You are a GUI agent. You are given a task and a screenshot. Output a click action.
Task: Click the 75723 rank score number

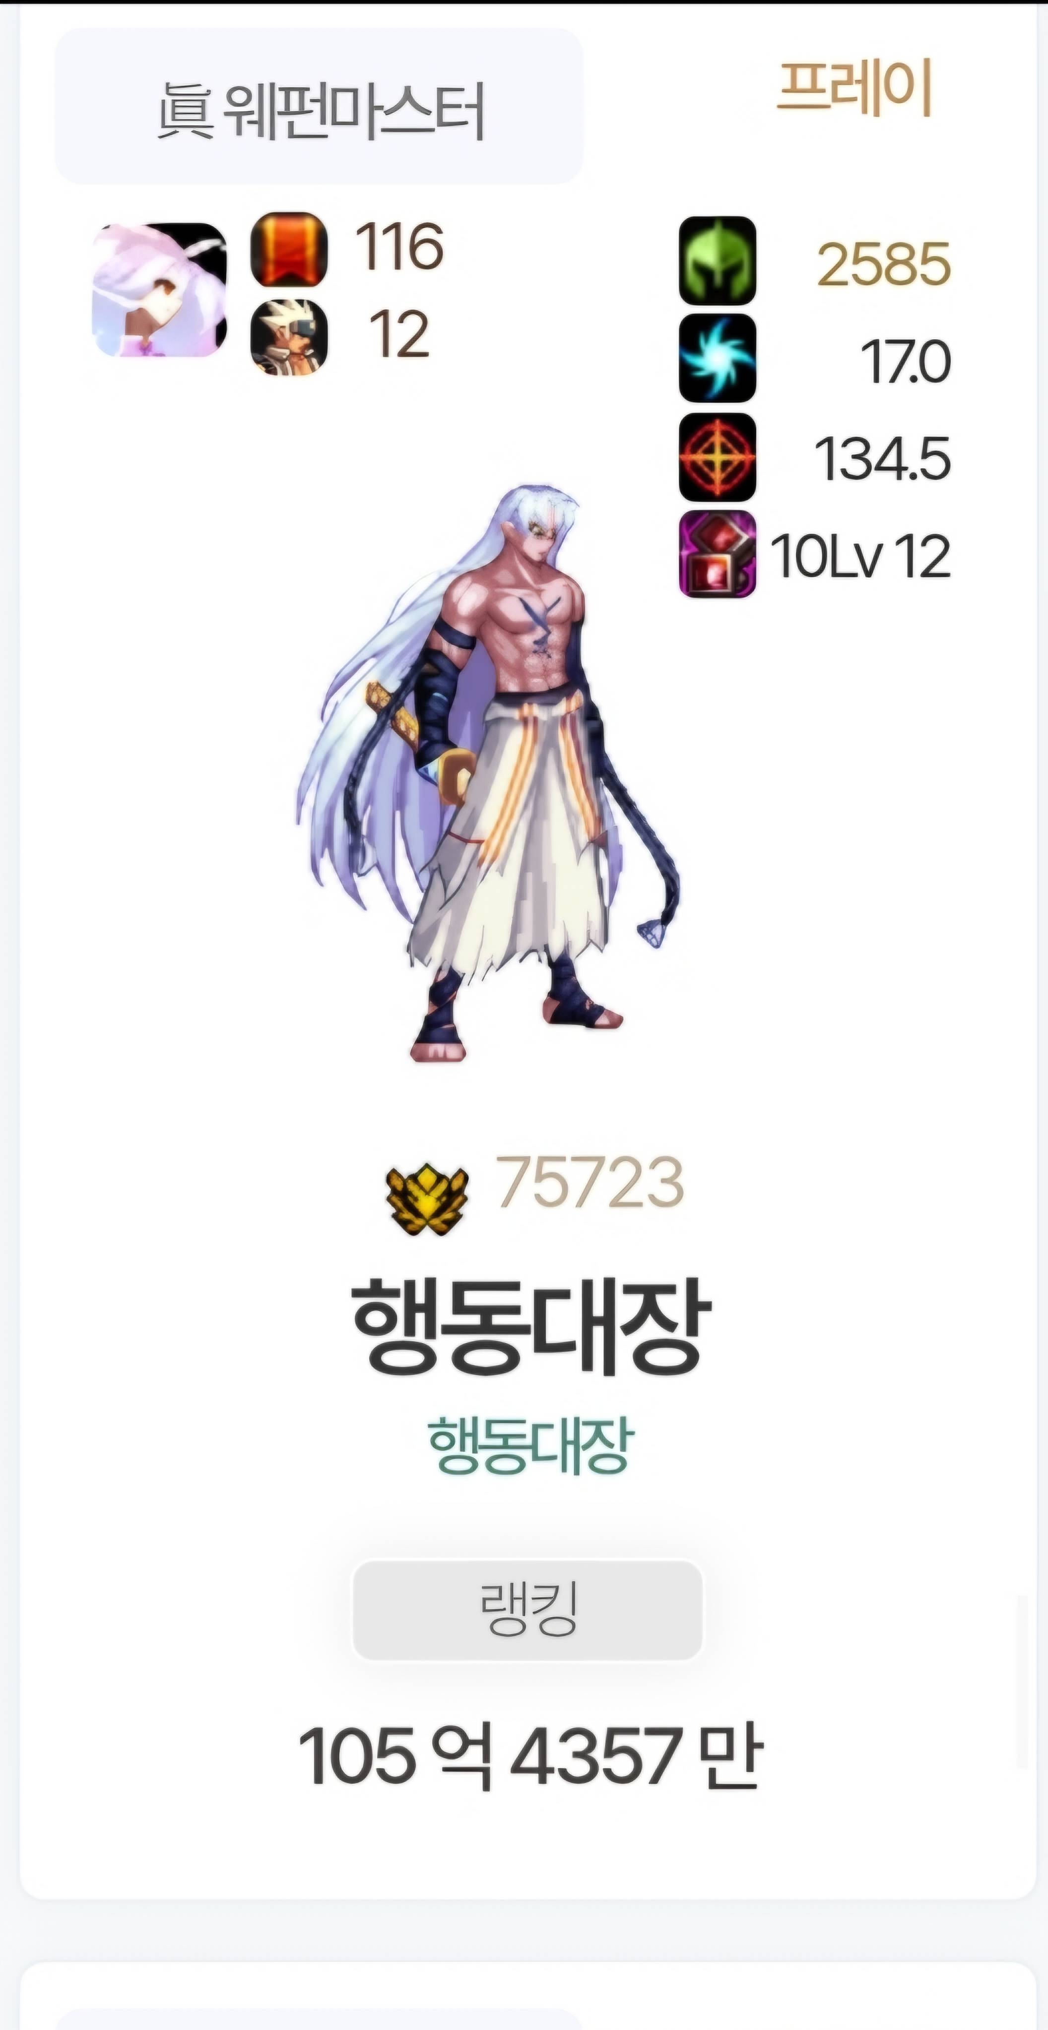589,1183
